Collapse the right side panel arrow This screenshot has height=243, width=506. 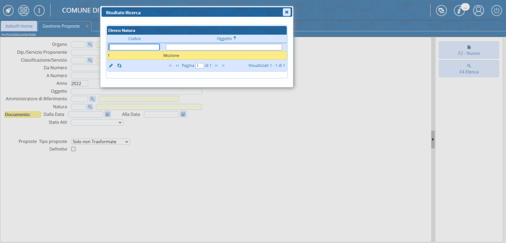coord(433,139)
